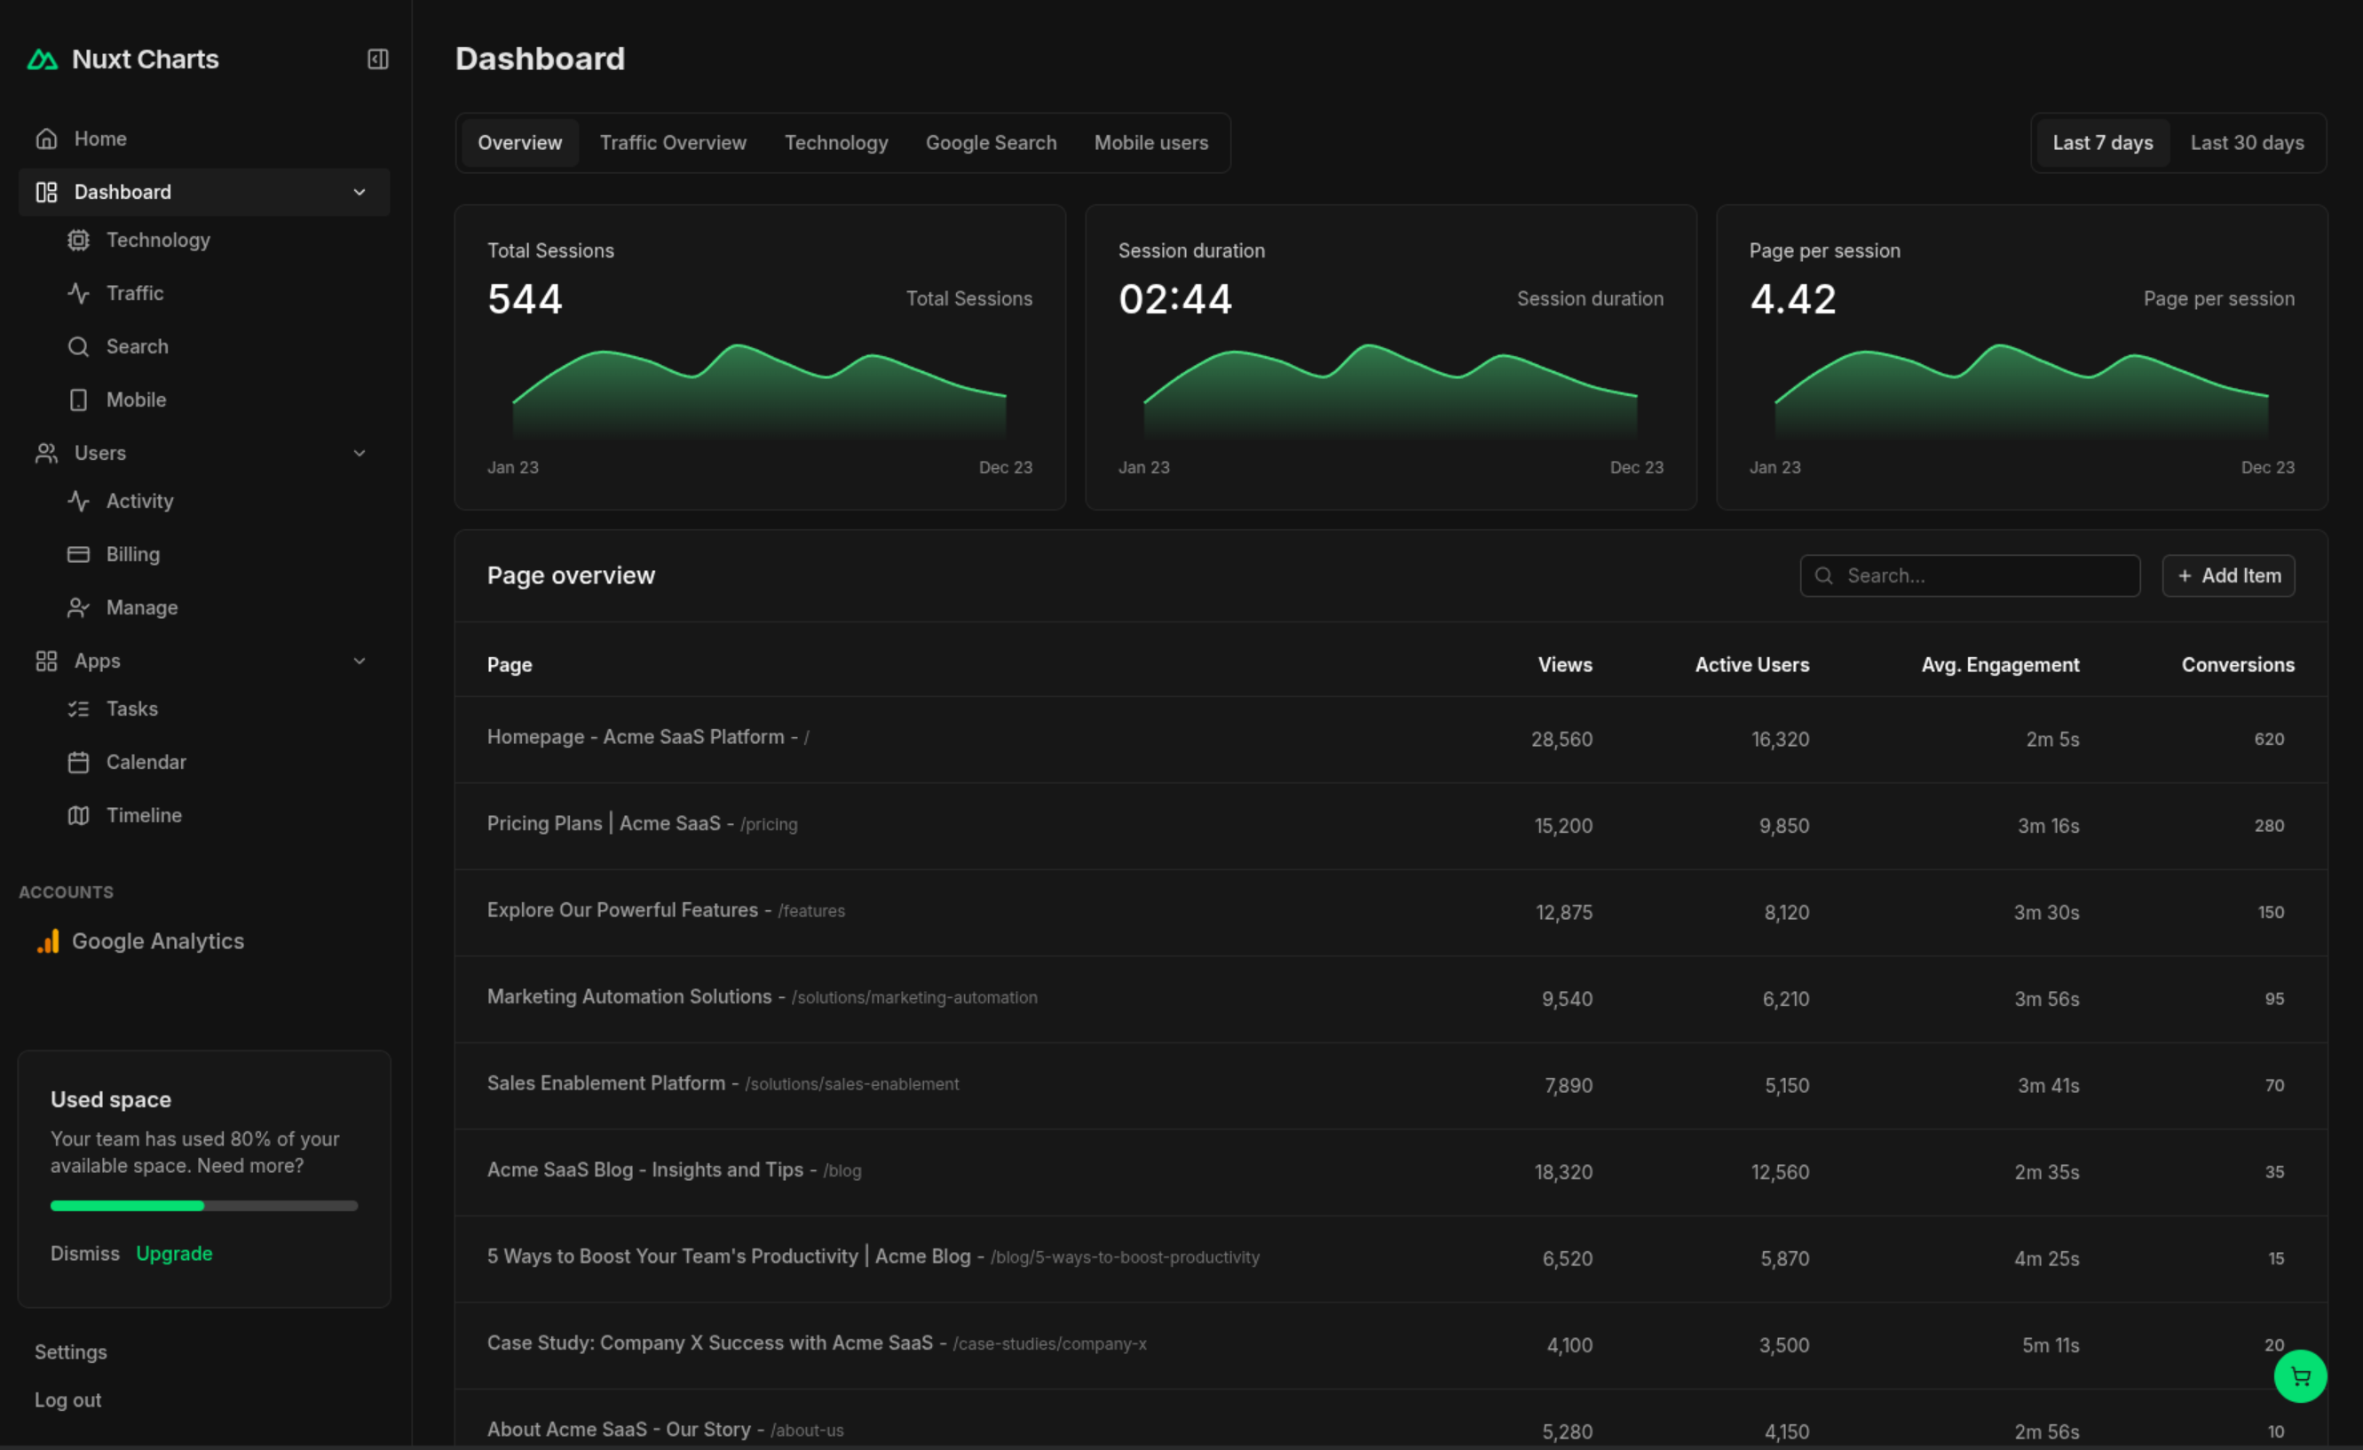Click the Page column header
Viewport: 2363px width, 1450px height.
[510, 664]
